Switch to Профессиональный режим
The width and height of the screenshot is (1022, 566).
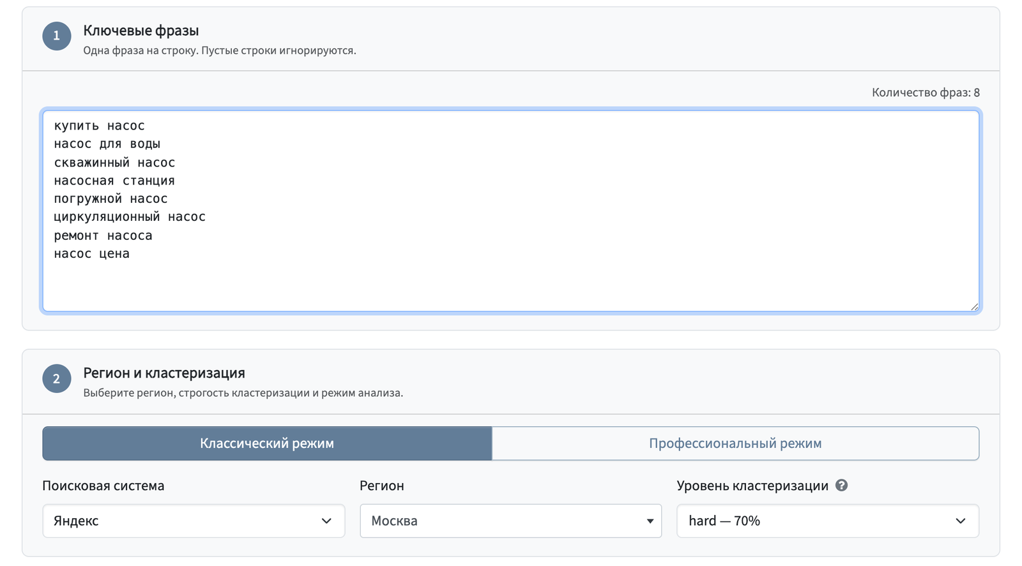point(735,443)
